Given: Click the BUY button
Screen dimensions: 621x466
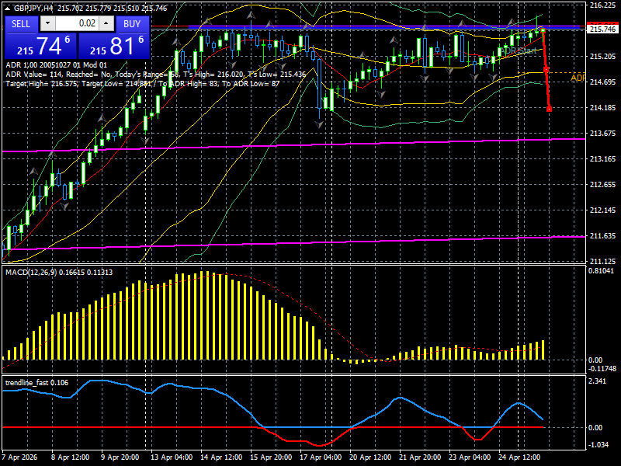Looking at the screenshot, I should pos(132,24).
